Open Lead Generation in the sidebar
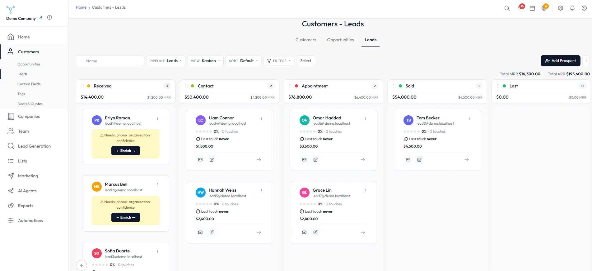The width and height of the screenshot is (592, 271). pyautogui.click(x=34, y=146)
